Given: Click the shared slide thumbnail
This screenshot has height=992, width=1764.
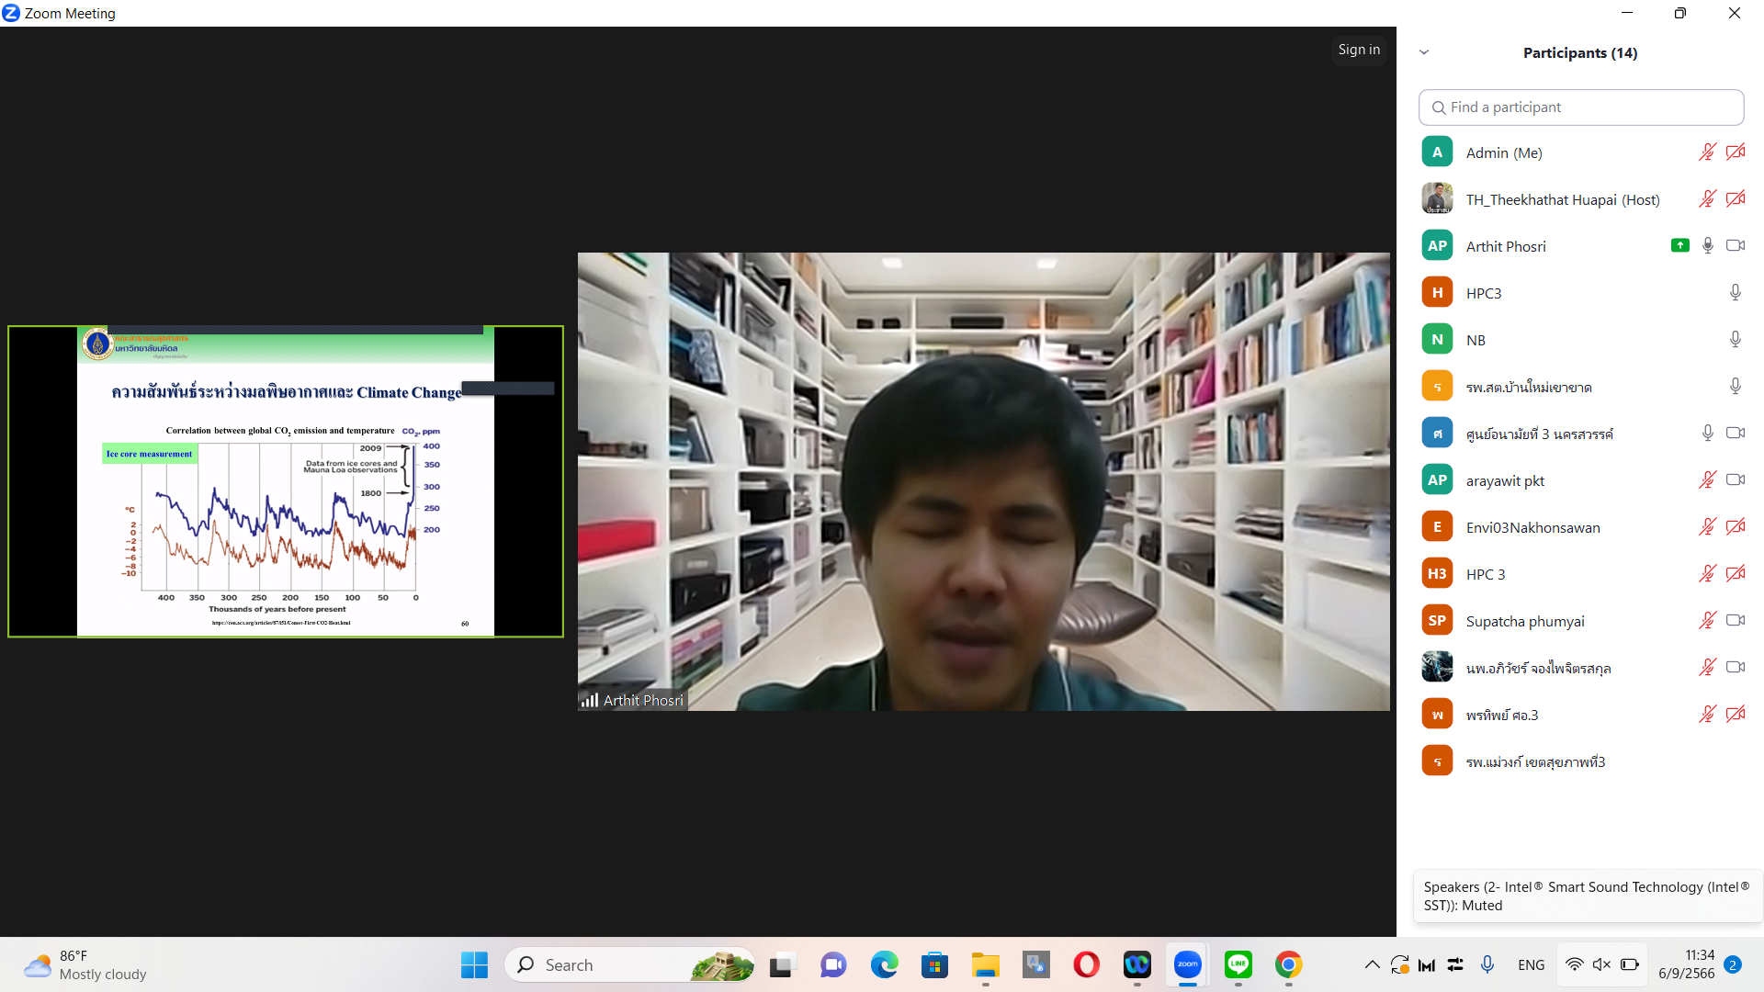Looking at the screenshot, I should point(286,481).
